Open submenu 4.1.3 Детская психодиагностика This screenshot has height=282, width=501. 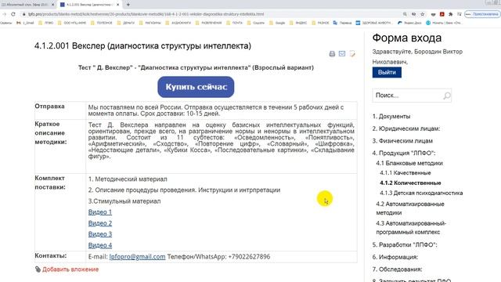click(421, 193)
